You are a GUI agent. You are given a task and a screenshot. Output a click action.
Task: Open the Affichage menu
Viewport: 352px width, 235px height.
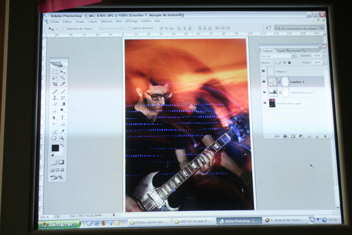tap(131, 21)
